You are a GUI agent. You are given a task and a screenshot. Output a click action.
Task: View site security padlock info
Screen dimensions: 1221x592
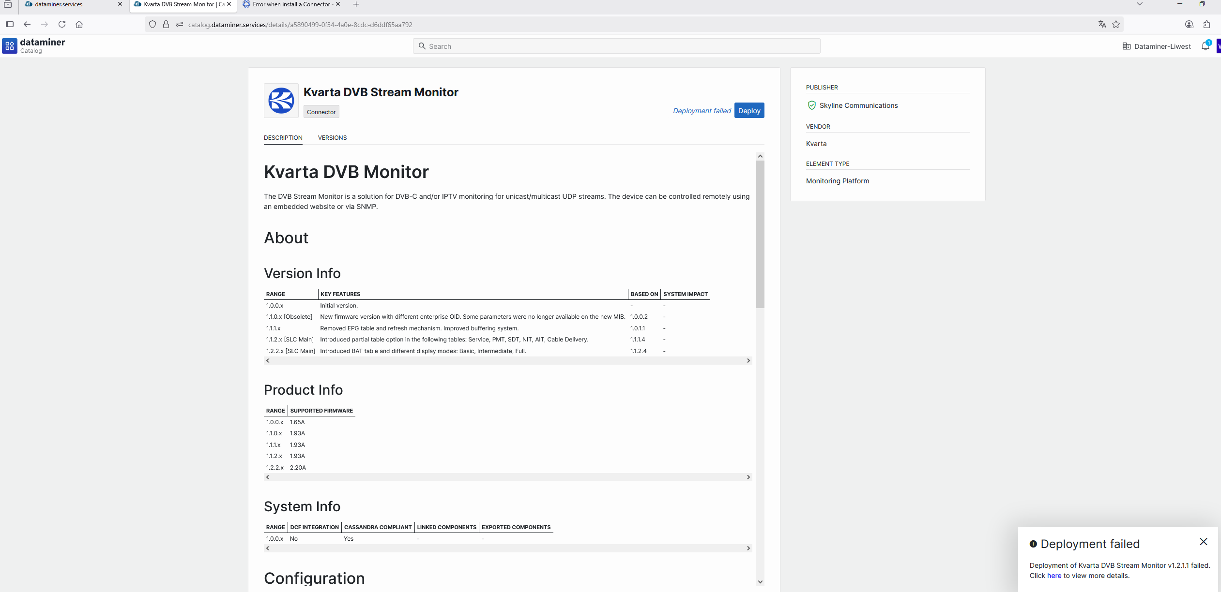point(166,24)
